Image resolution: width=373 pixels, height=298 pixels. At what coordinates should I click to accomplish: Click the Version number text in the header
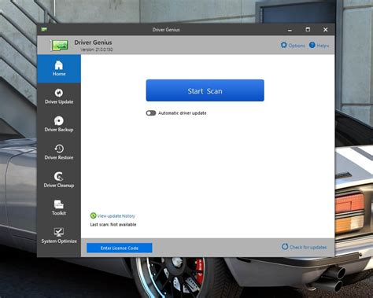pos(97,50)
